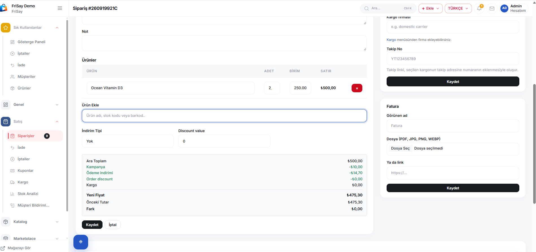Open the messages envelope icon

pos(492,8)
